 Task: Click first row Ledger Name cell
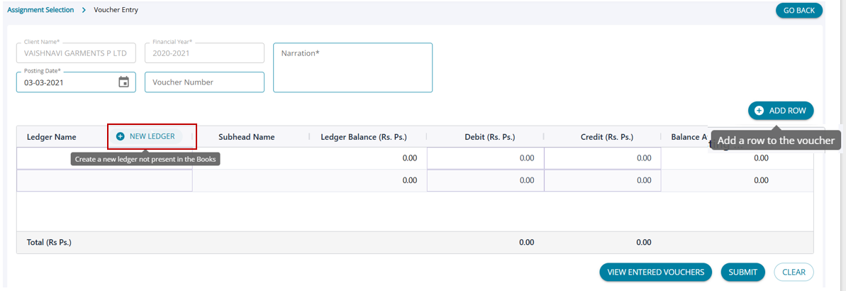(x=104, y=158)
